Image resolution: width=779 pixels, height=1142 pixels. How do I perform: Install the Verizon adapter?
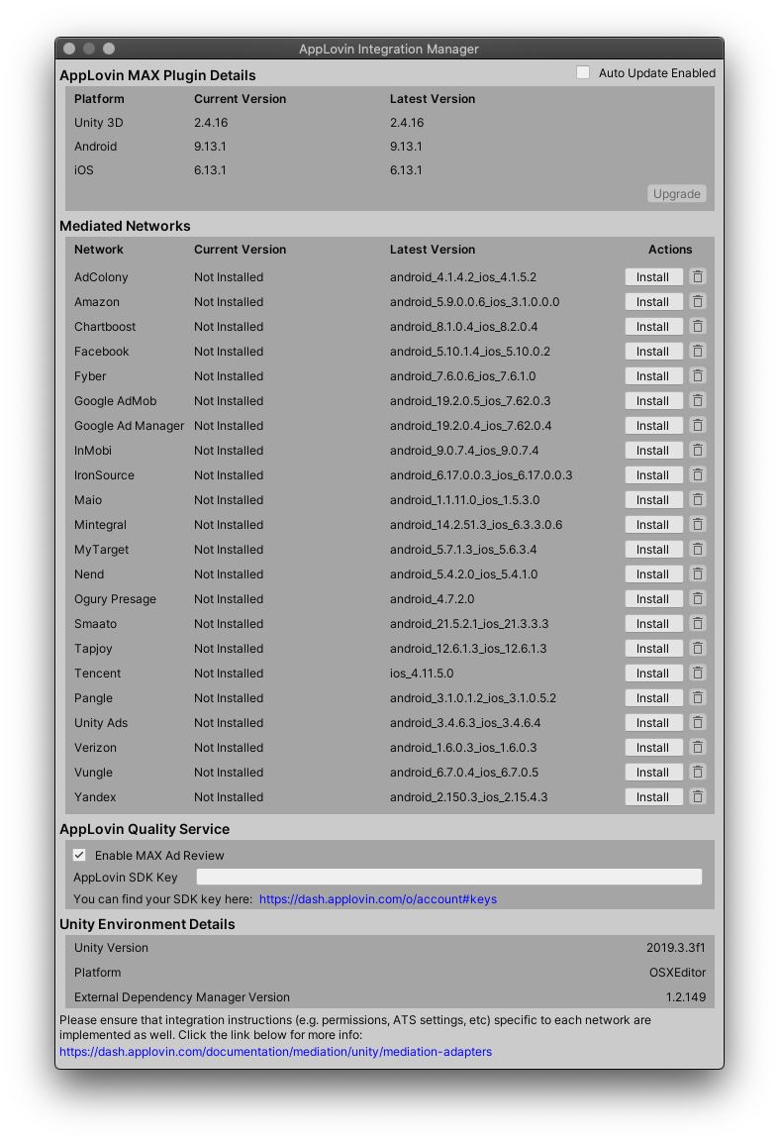(x=653, y=747)
